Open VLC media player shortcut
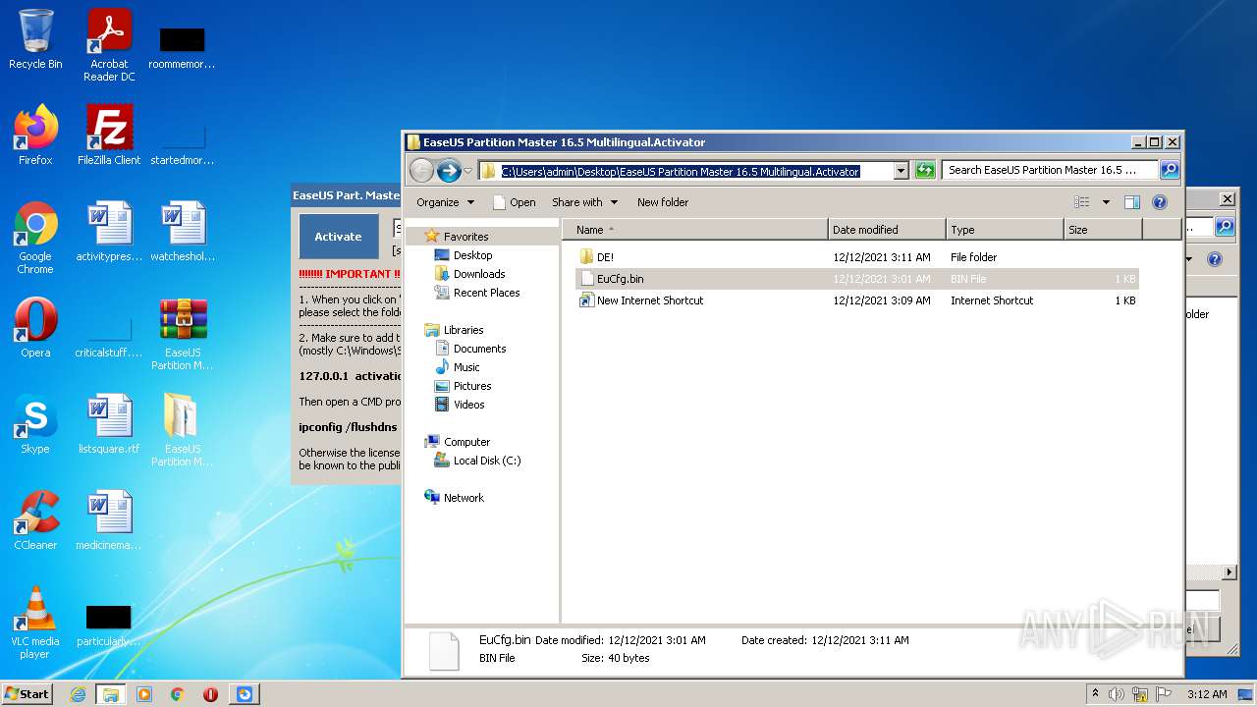1257x707 pixels. click(x=35, y=622)
